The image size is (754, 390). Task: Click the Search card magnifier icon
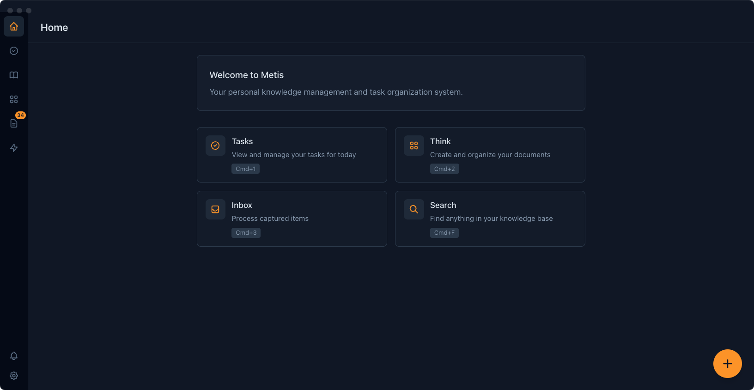[x=414, y=209]
